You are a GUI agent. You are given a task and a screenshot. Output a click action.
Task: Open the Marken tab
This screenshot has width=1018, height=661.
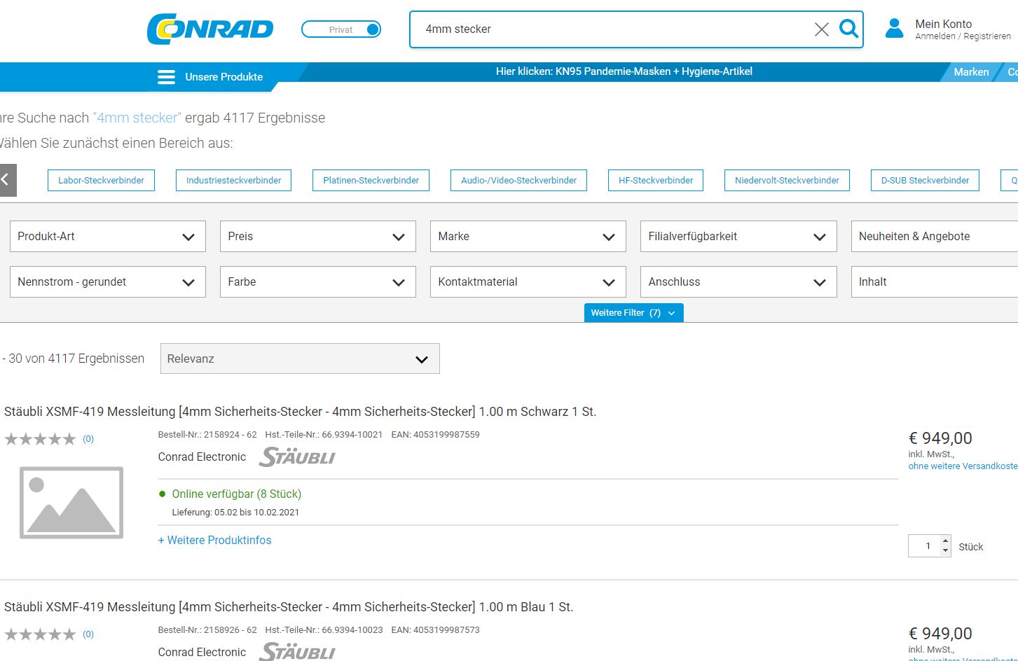point(971,72)
